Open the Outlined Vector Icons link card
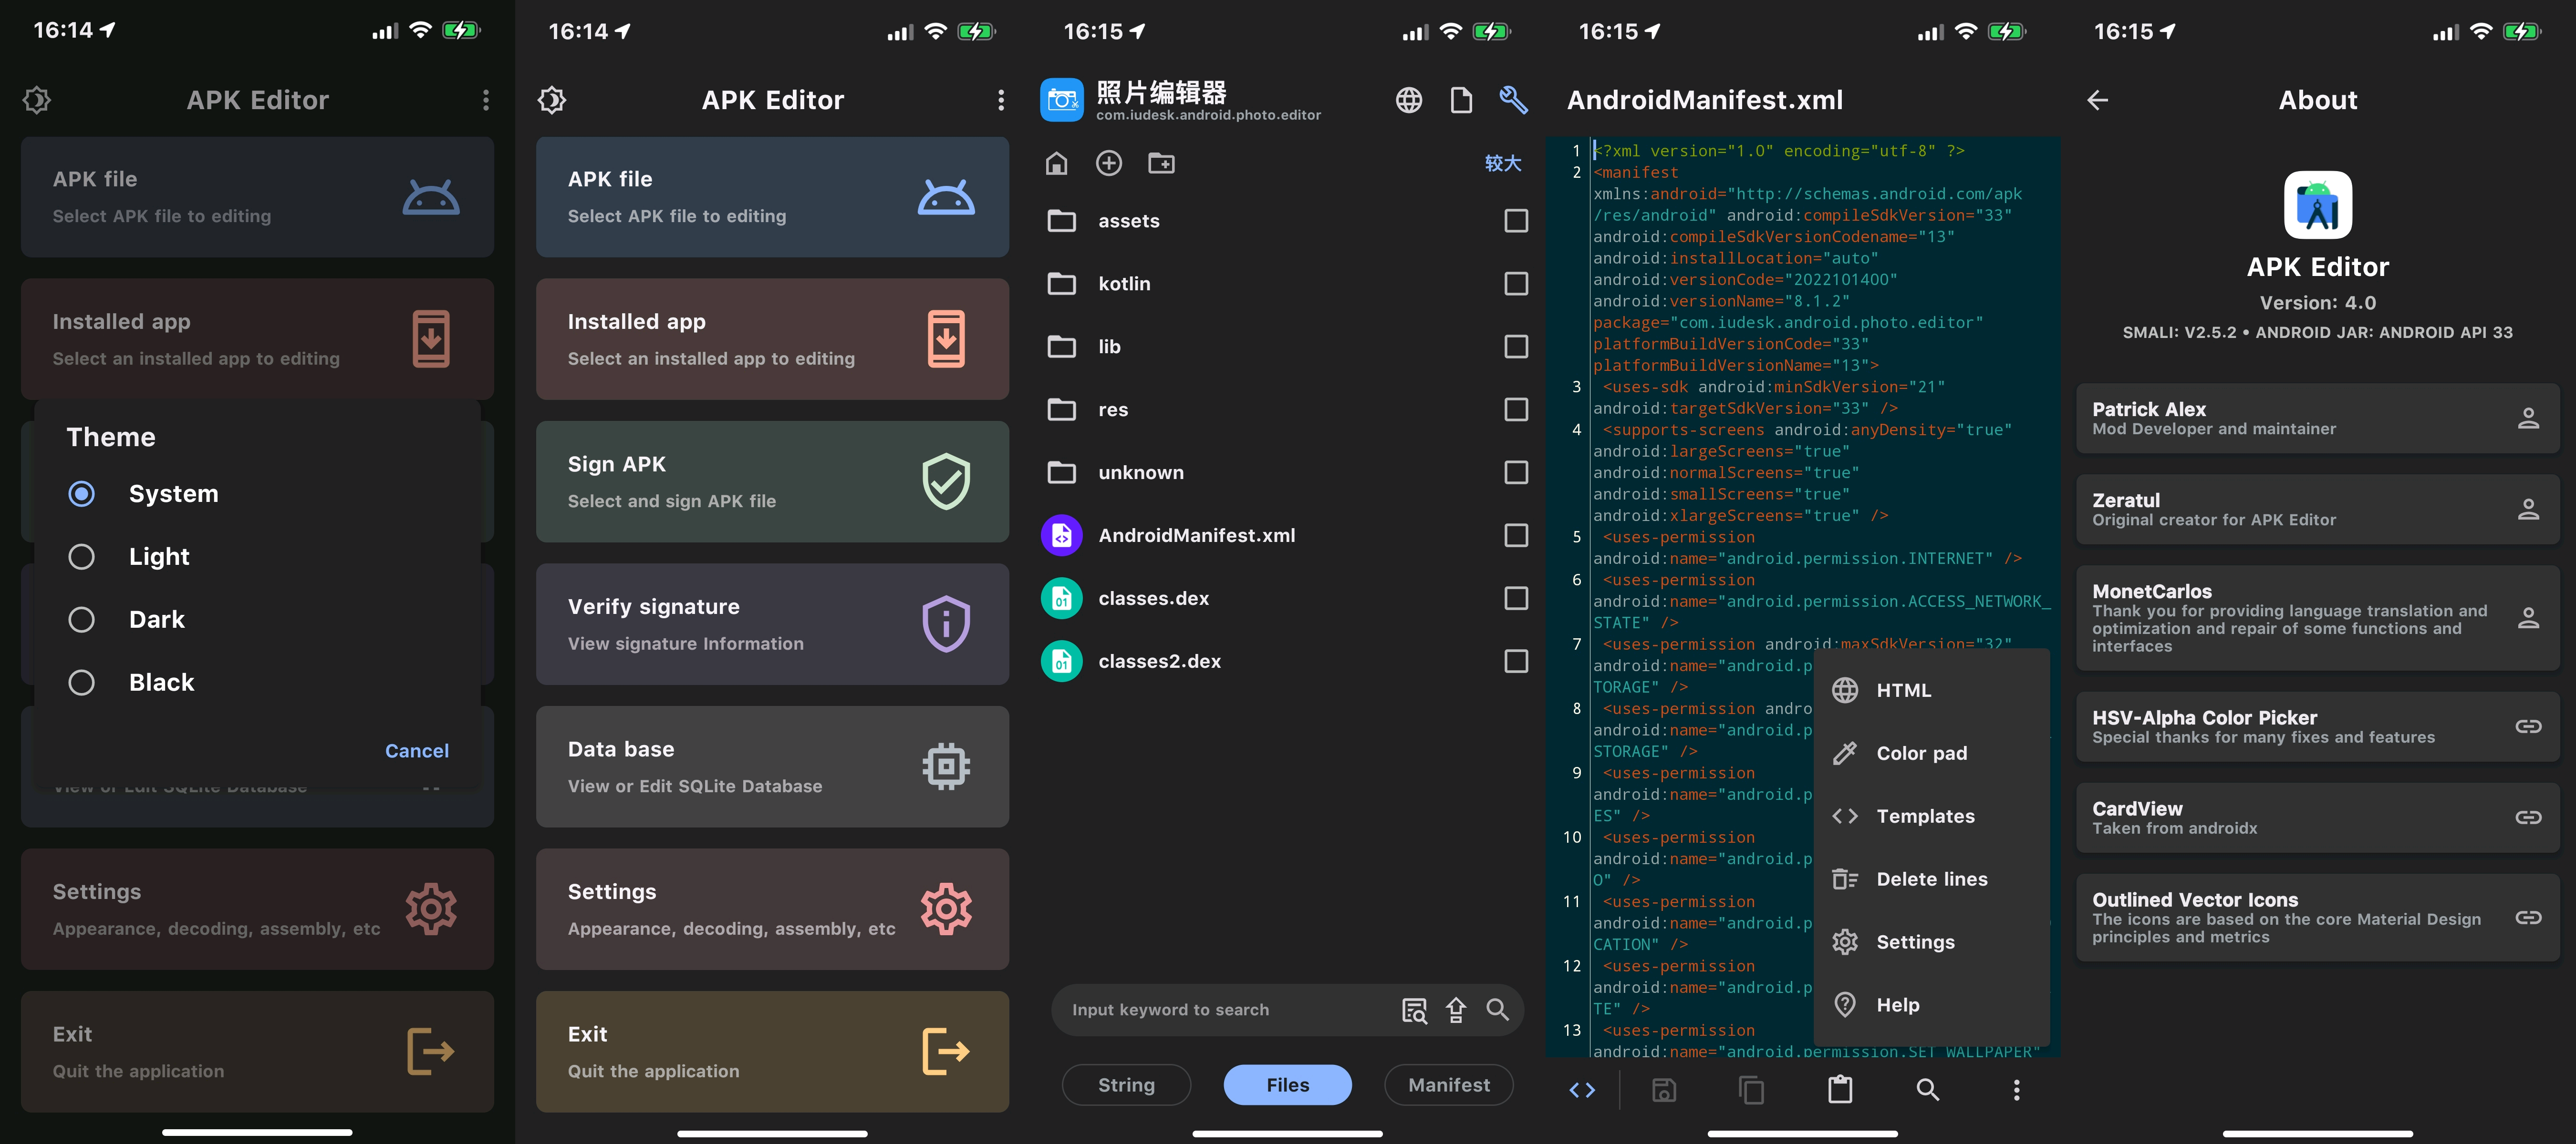2576x1144 pixels. coord(2318,918)
